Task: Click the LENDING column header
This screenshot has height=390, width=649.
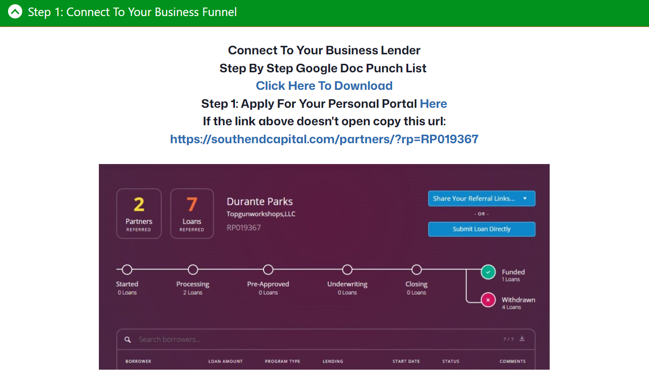Action: tap(333, 361)
